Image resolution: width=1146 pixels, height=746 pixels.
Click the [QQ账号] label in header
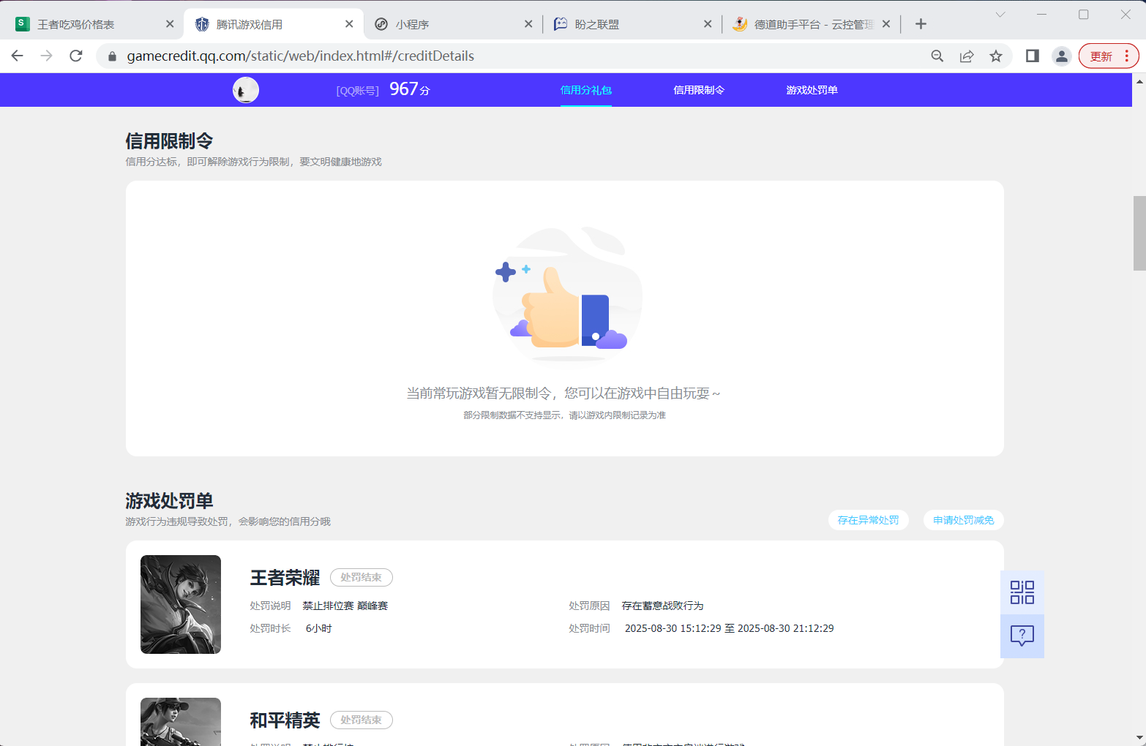[x=358, y=91]
